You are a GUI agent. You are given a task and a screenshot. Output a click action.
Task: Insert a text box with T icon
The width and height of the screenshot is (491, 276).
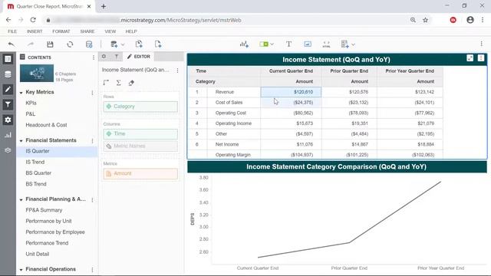(288, 44)
